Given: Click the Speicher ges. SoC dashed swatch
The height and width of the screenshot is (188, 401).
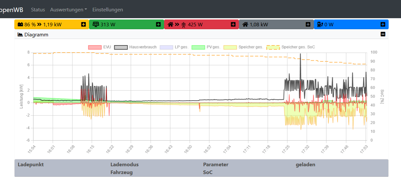Looking at the screenshot, I should pyautogui.click(x=273, y=47).
